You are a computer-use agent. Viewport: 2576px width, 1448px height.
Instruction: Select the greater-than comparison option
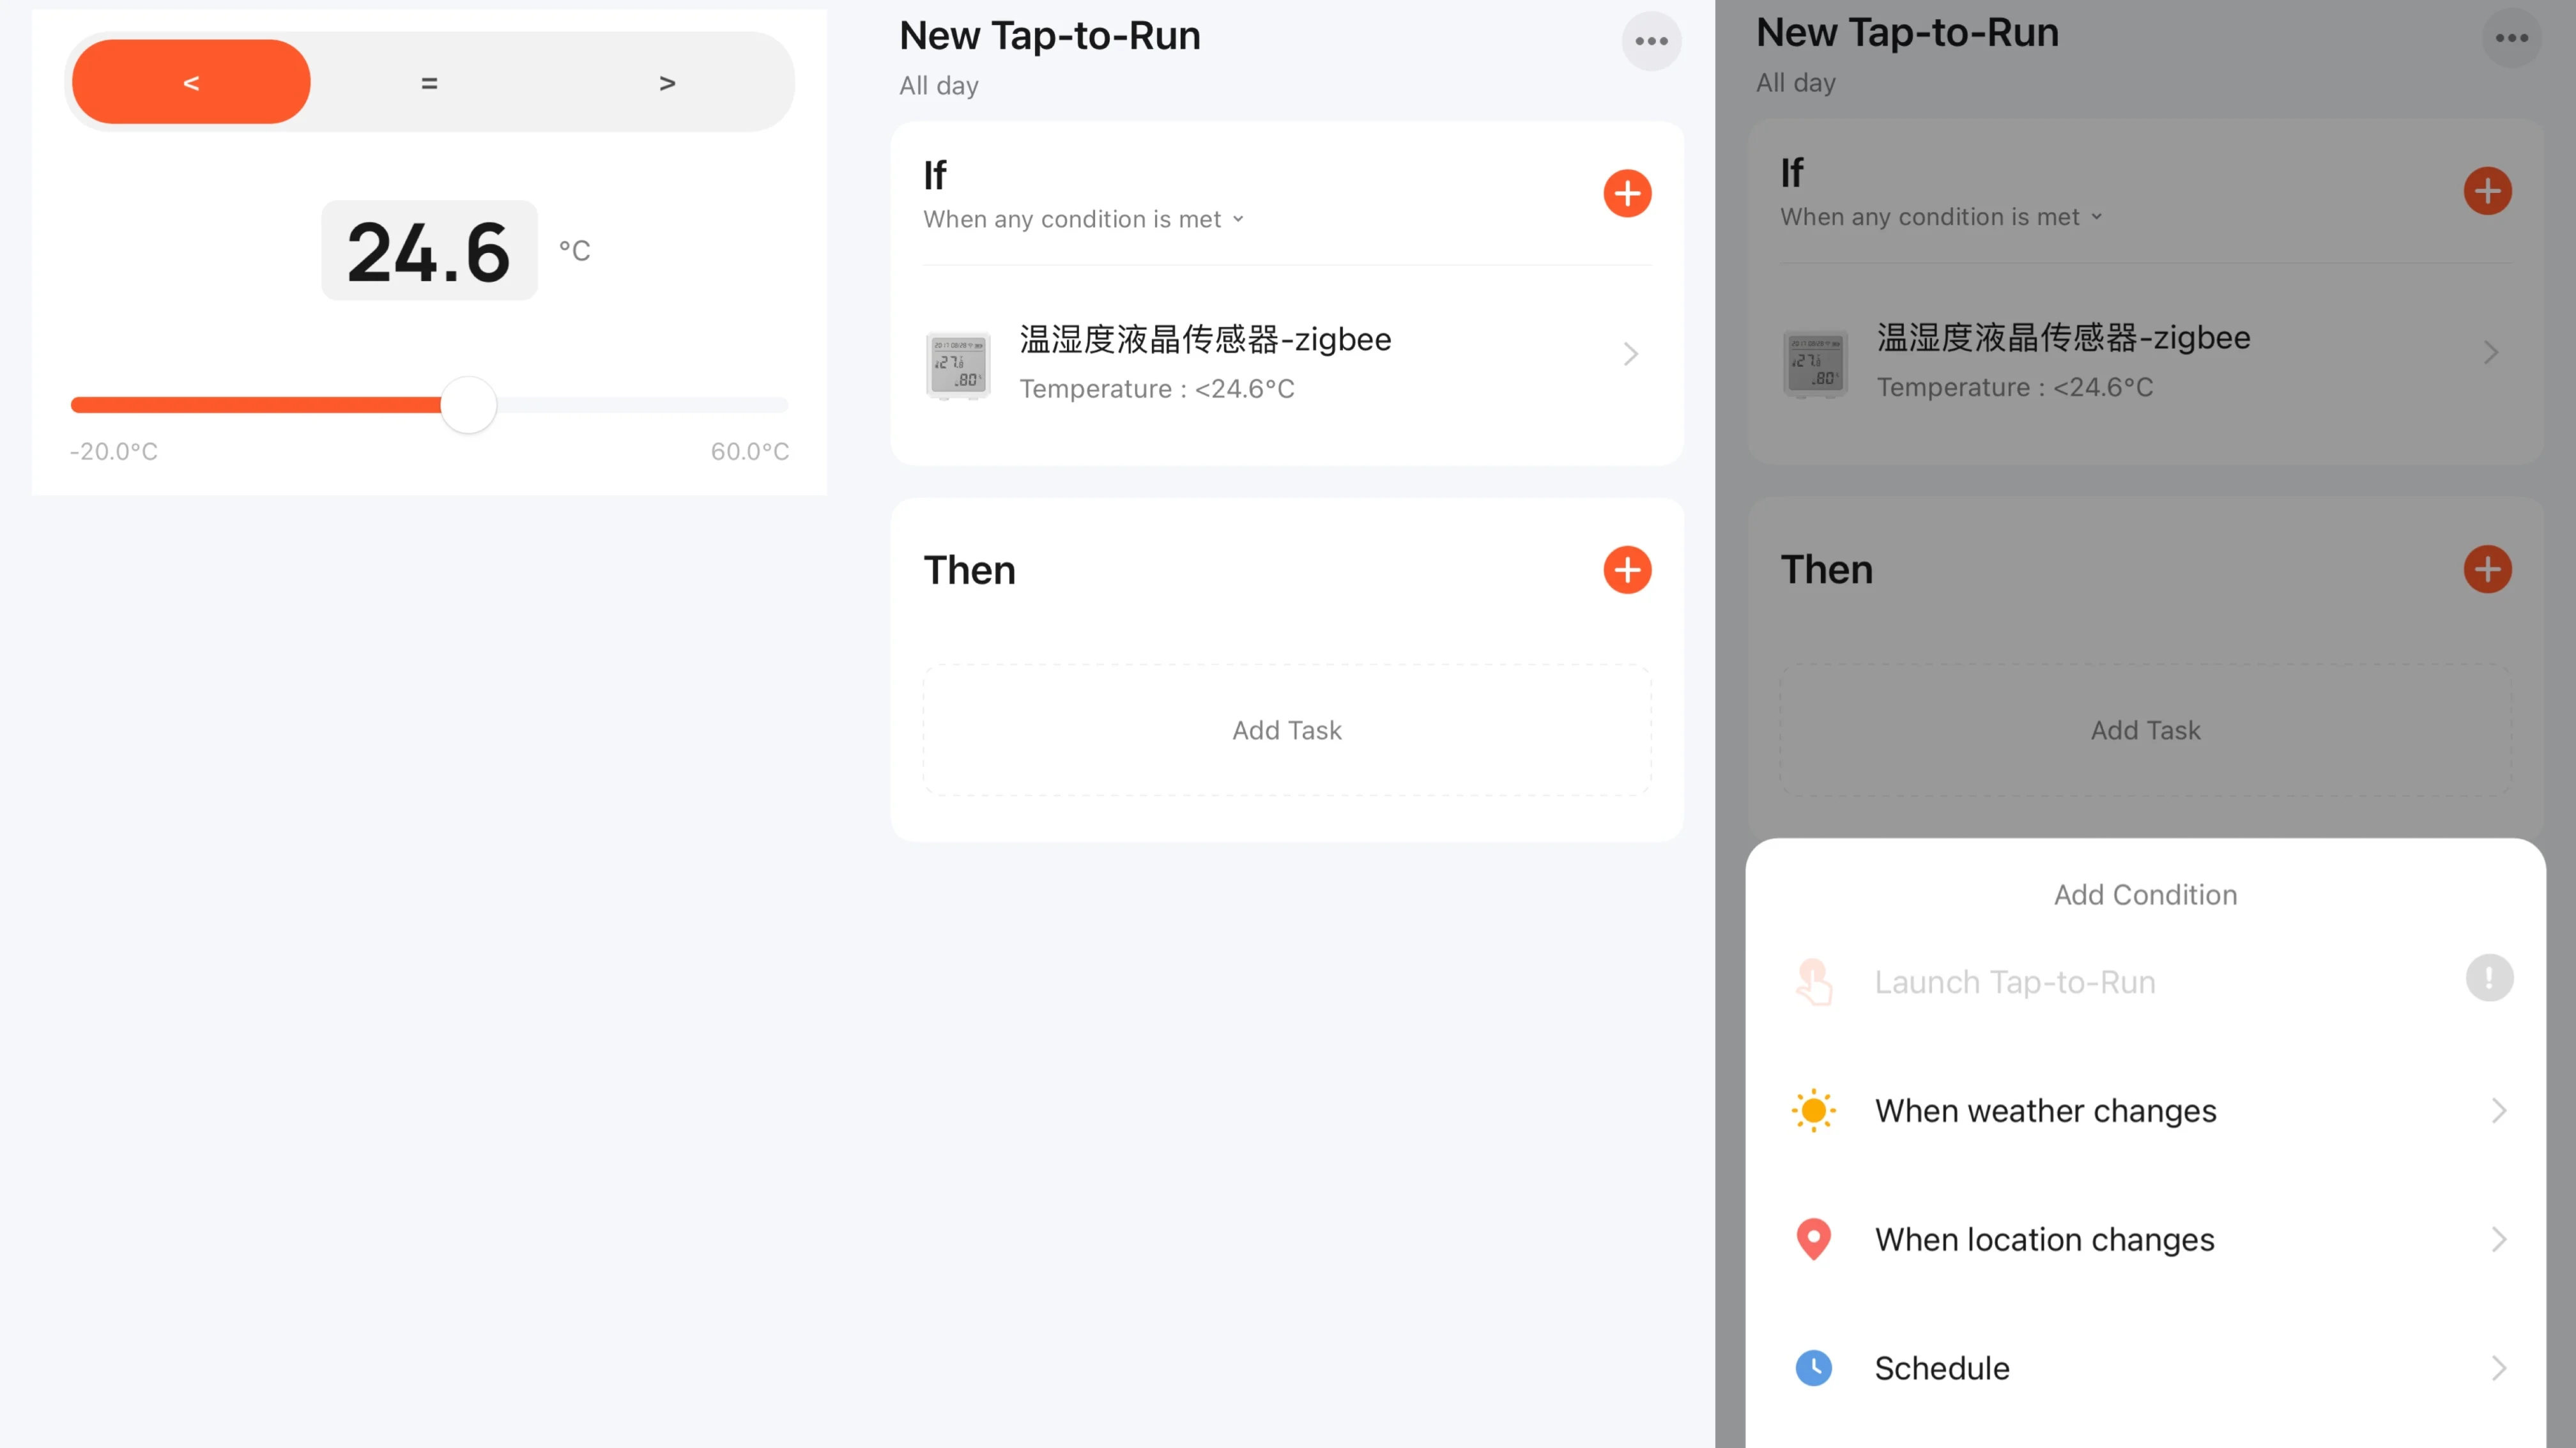coord(667,82)
